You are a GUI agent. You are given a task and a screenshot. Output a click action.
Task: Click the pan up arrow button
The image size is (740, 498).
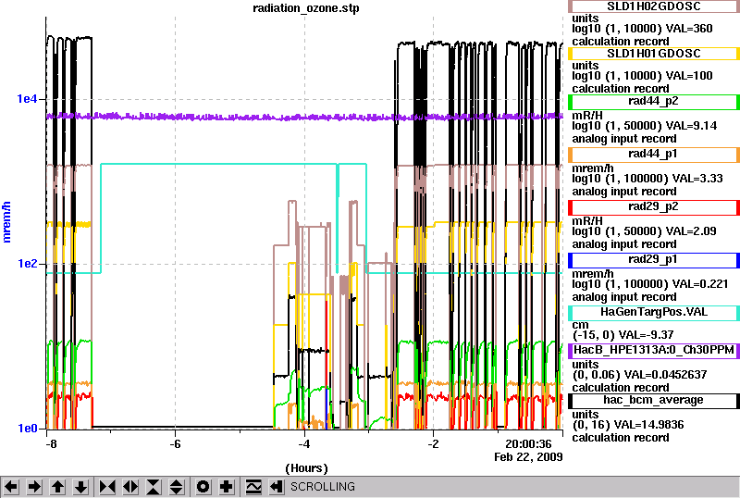coord(58,487)
